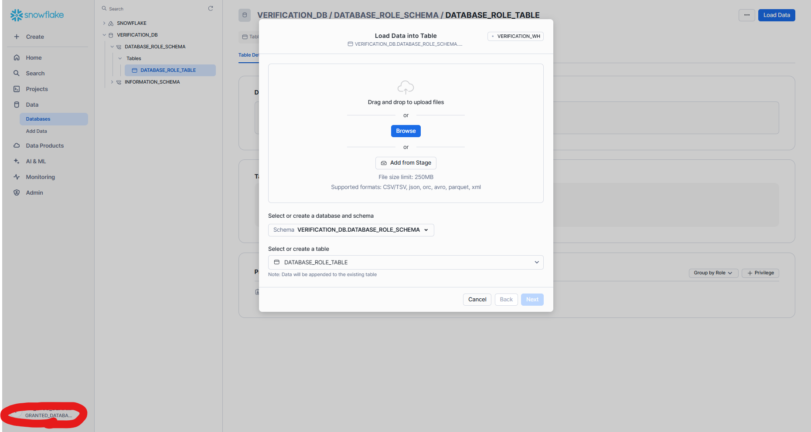Screen dimensions: 811x432
Task: Select Add Data under Data
Action: tap(36, 131)
